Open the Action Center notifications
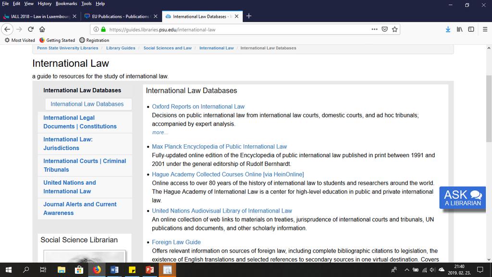 click(x=480, y=270)
